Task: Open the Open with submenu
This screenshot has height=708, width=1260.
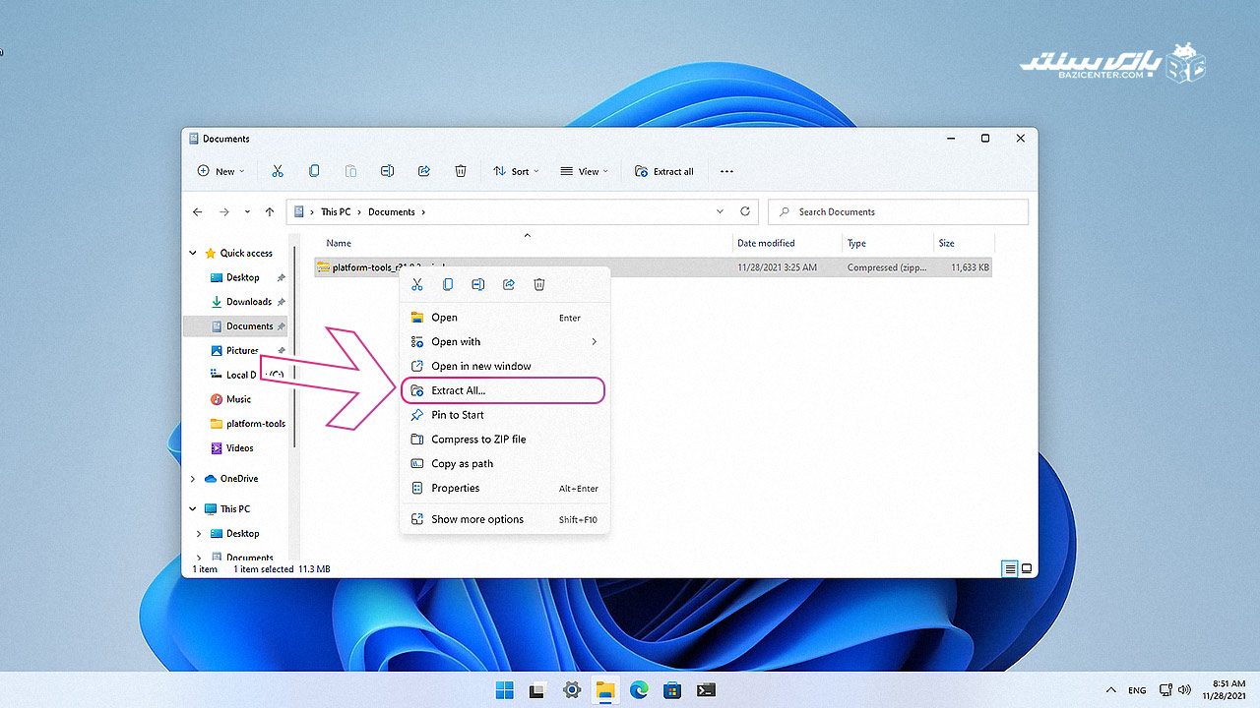Action: point(505,341)
